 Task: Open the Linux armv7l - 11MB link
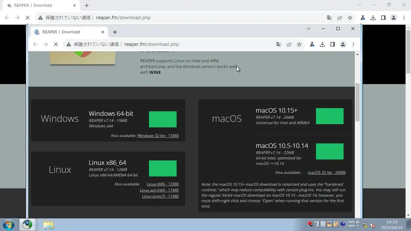tap(160, 196)
